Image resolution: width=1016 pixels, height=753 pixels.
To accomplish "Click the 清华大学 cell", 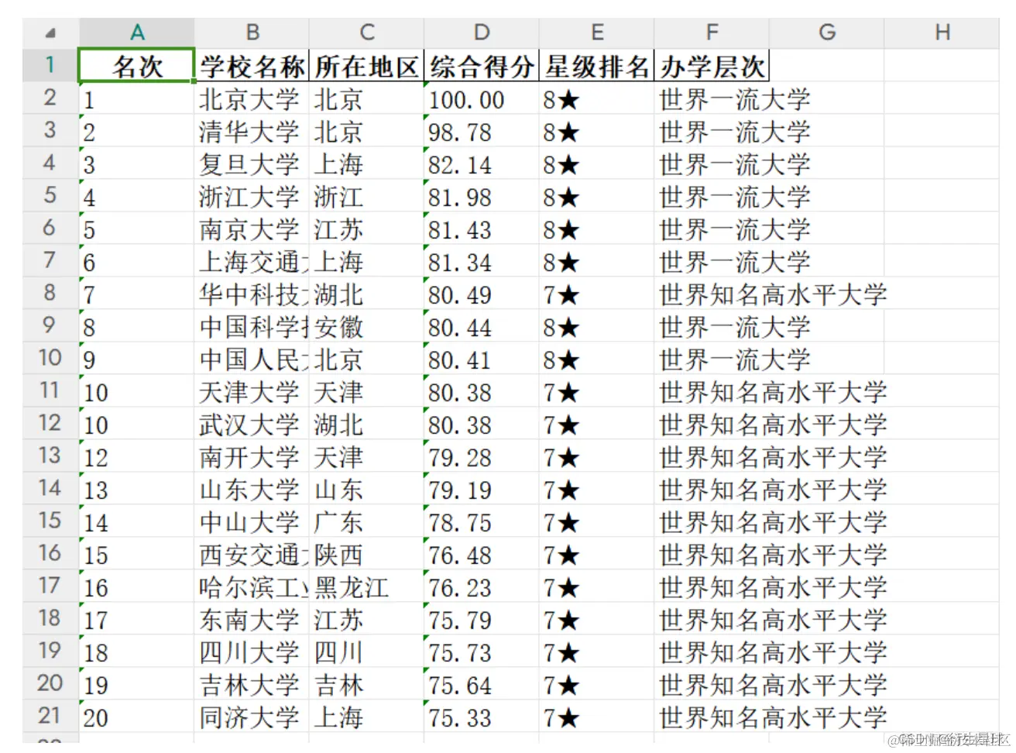I will point(252,131).
